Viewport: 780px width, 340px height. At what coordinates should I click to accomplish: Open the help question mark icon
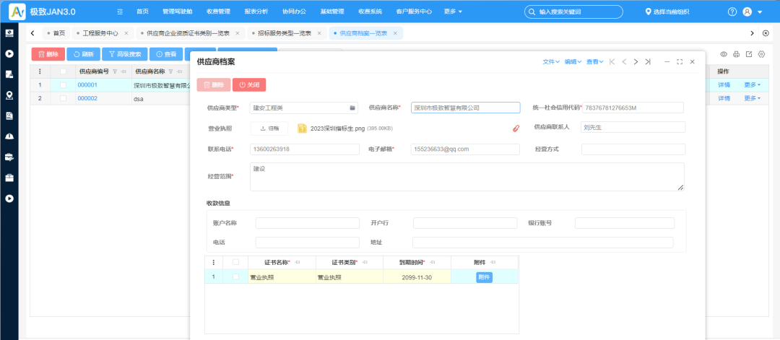732,12
